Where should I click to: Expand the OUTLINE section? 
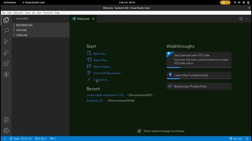[x=41, y=30]
